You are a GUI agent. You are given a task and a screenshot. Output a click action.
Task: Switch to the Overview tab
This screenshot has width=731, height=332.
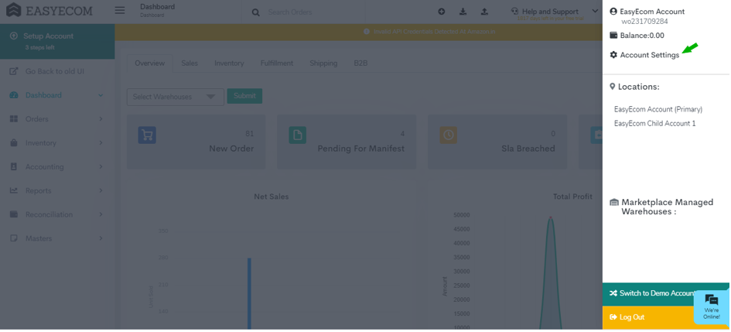pos(149,63)
